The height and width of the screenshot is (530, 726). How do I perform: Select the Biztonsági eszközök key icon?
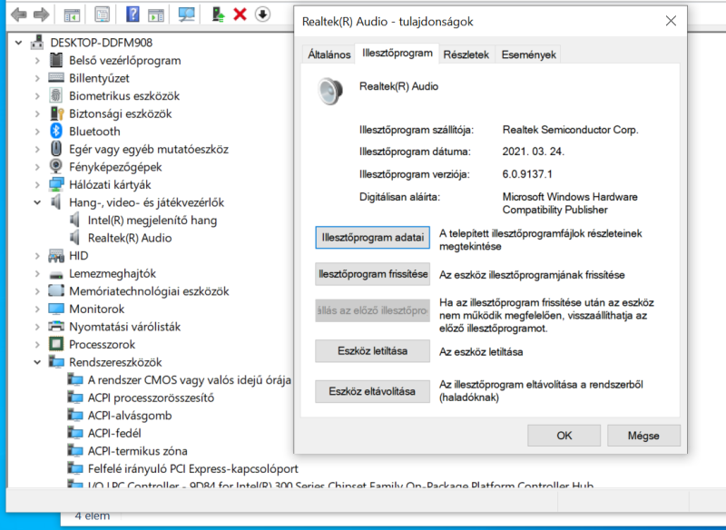click(x=56, y=113)
